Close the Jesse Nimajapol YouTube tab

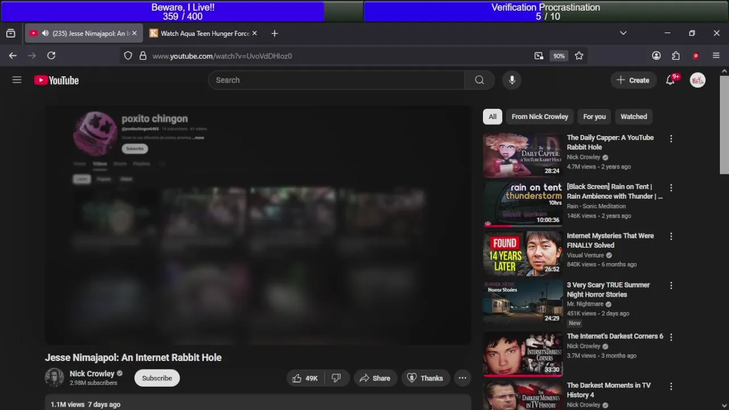point(134,34)
